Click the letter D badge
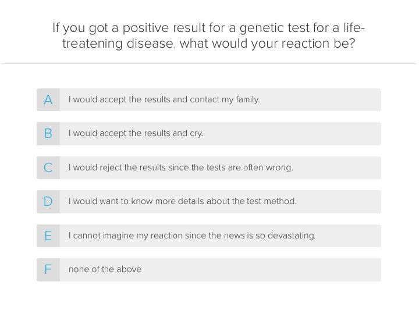419x314 pixels. point(48,202)
